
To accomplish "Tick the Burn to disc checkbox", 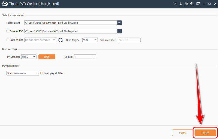I will tap(8, 40).
